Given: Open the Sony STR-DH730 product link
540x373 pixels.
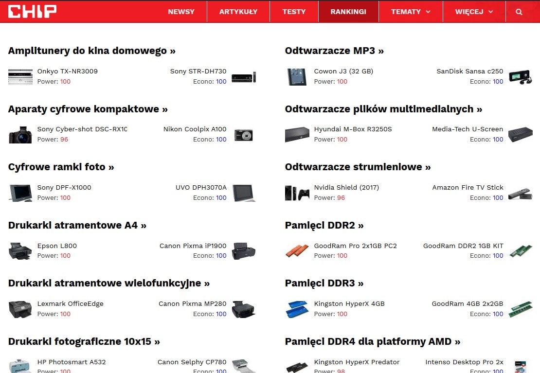Looking at the screenshot, I should [198, 71].
